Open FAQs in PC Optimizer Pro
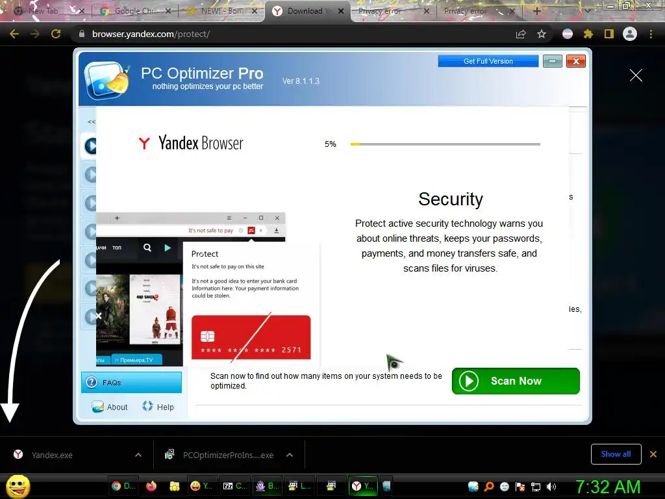665x499 pixels. click(131, 382)
